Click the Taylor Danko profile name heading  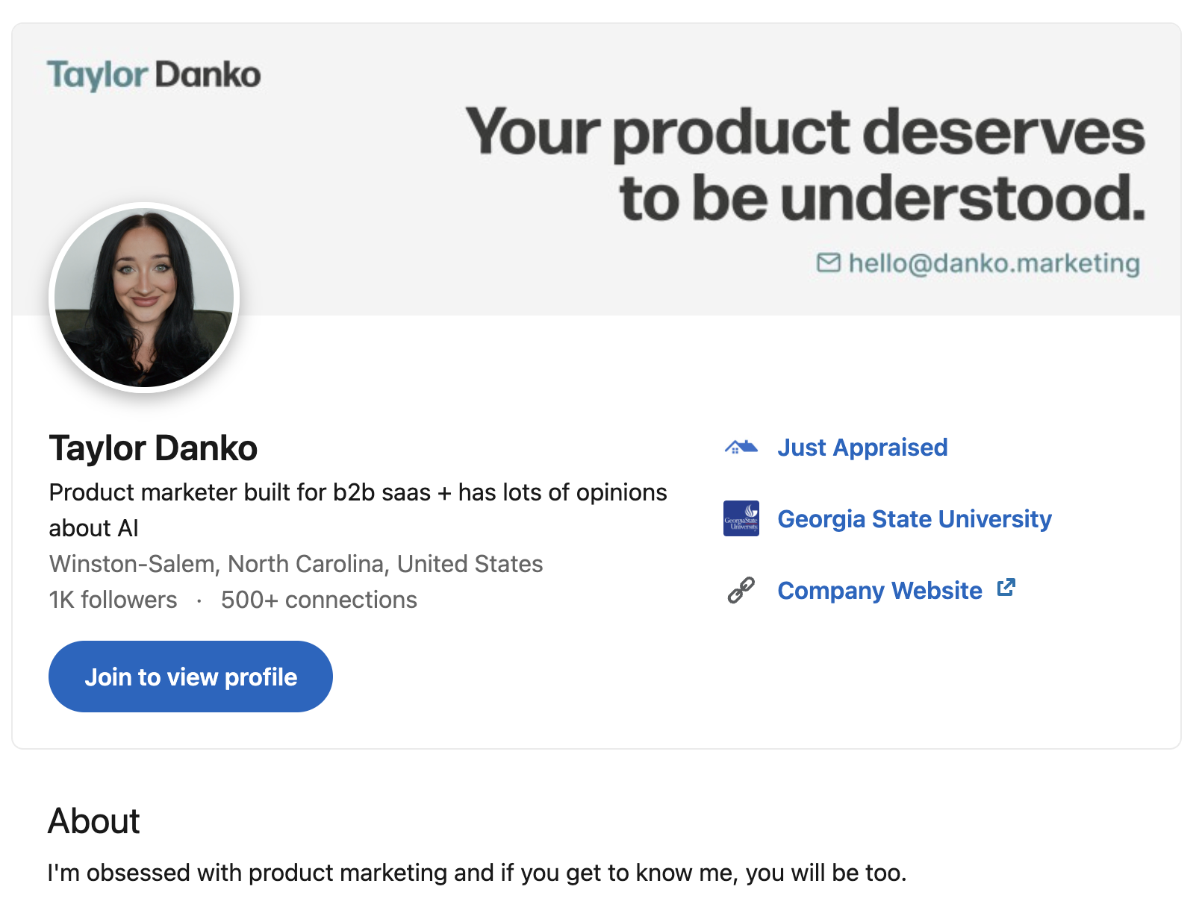click(x=153, y=448)
